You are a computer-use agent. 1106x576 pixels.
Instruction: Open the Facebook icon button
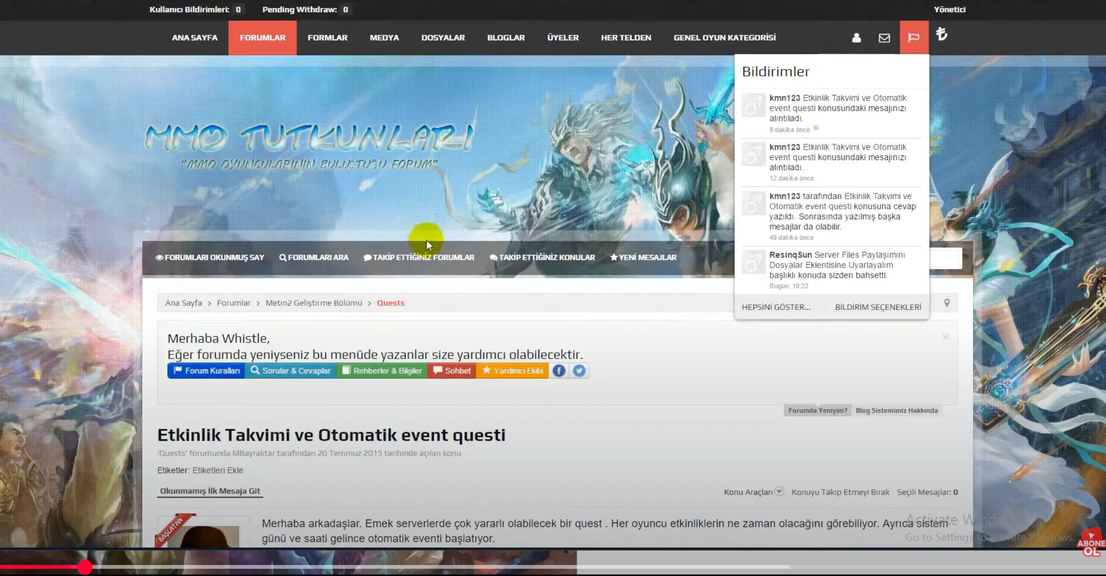559,370
